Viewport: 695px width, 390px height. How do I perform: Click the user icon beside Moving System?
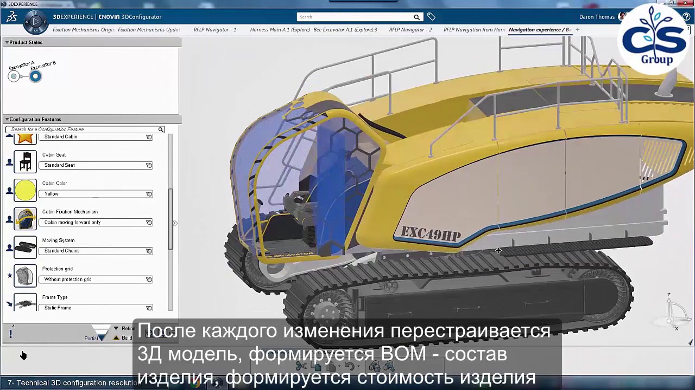(x=9, y=248)
